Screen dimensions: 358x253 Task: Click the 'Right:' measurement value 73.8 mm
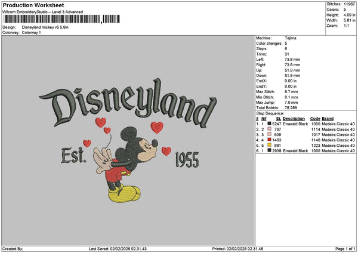coord(292,65)
